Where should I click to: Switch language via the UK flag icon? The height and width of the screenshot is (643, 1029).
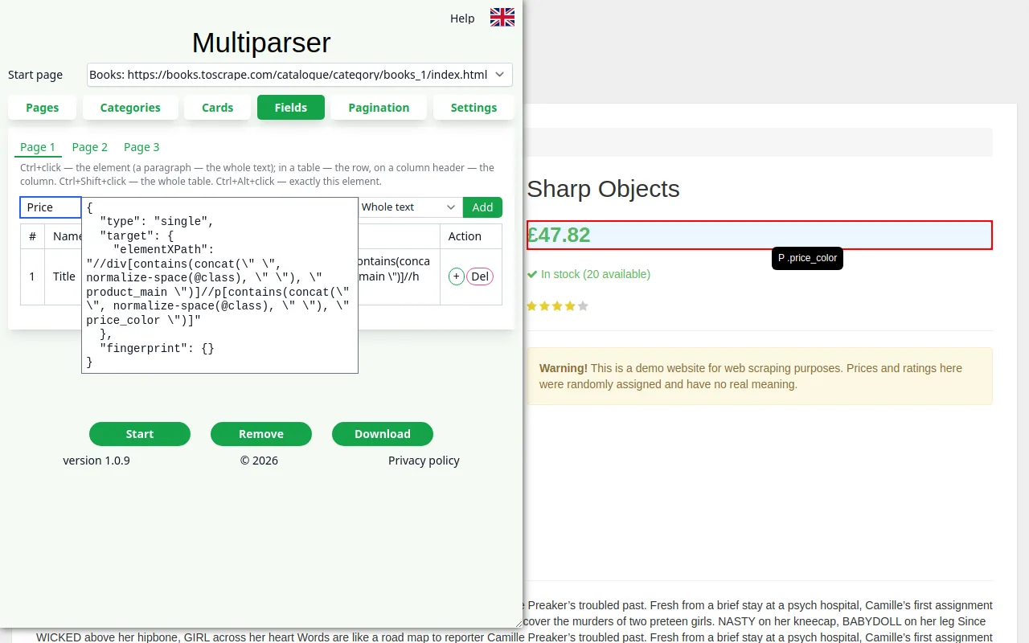[502, 17]
